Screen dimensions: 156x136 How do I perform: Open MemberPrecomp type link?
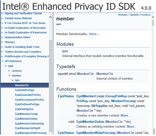click(124, 101)
